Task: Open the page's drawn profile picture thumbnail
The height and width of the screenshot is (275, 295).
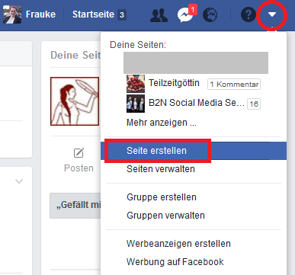Action: [x=75, y=101]
